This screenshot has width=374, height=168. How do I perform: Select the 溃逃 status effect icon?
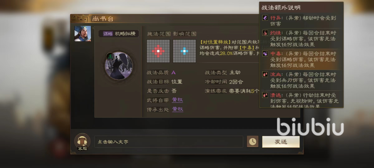265,95
